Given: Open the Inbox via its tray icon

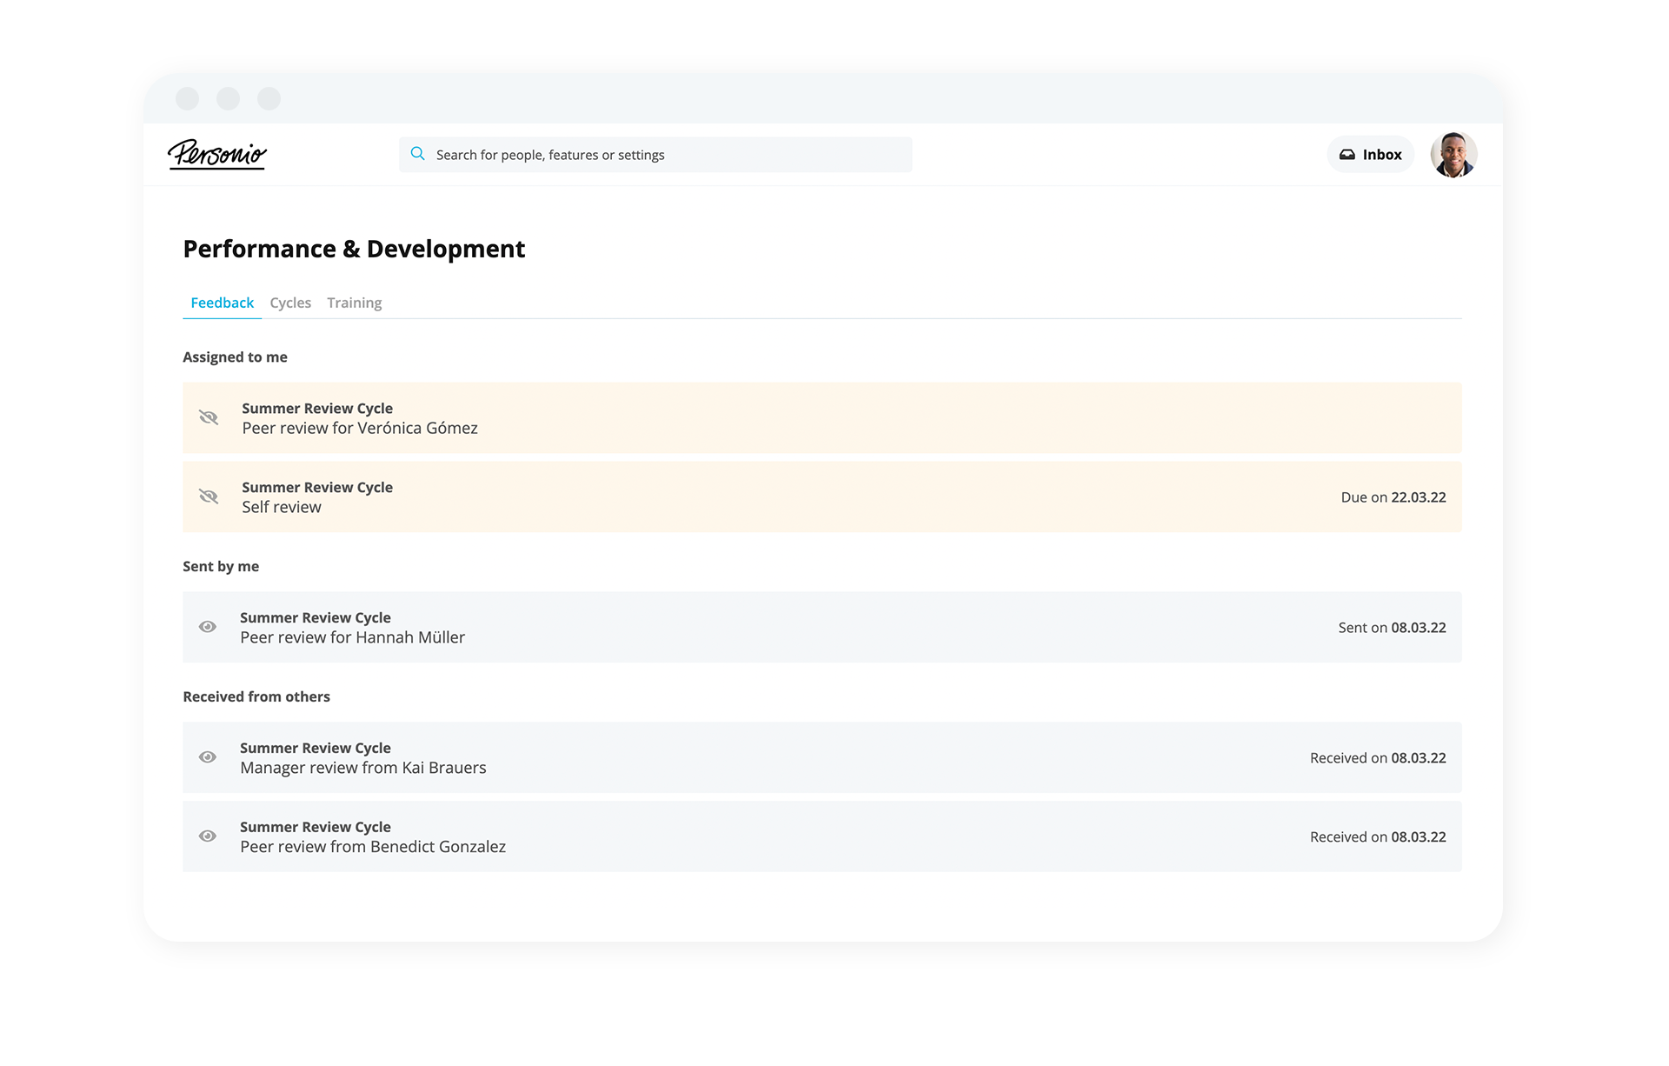Looking at the screenshot, I should tap(1347, 154).
